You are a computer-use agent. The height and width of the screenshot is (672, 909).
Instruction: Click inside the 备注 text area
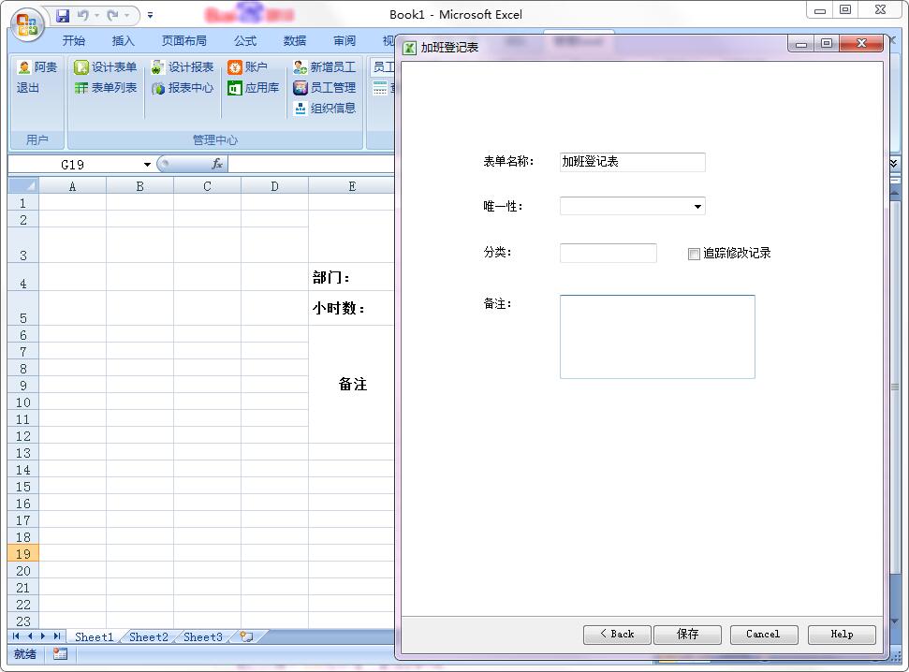tap(656, 336)
